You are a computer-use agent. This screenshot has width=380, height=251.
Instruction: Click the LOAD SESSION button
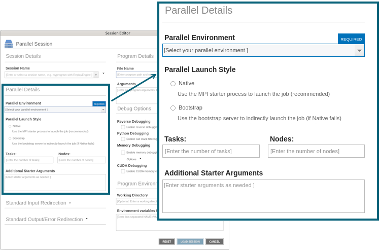[190, 242]
